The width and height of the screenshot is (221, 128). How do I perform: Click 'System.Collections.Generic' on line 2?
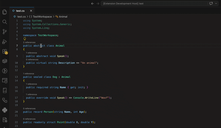(51, 24)
